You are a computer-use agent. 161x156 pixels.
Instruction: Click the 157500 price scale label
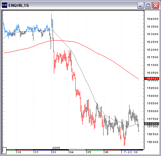(x=153, y=119)
